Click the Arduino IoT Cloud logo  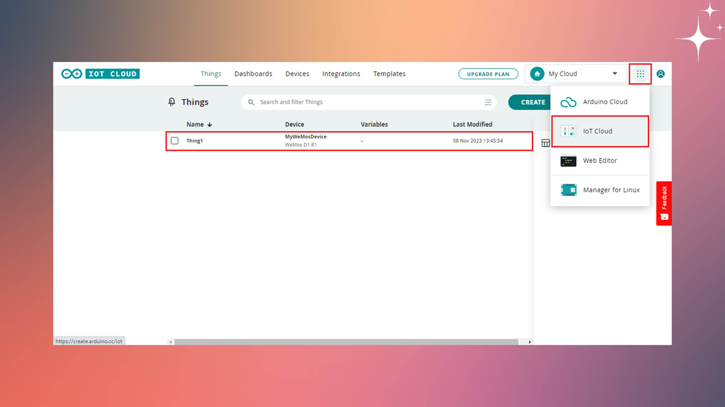100,74
